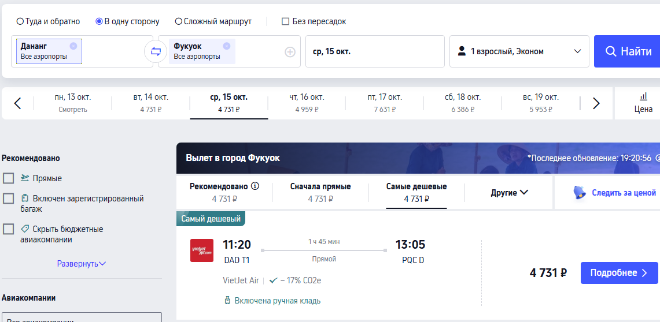Switch to the Сначала прямые tab
Viewport: 660px width, 322px height.
pos(320,192)
